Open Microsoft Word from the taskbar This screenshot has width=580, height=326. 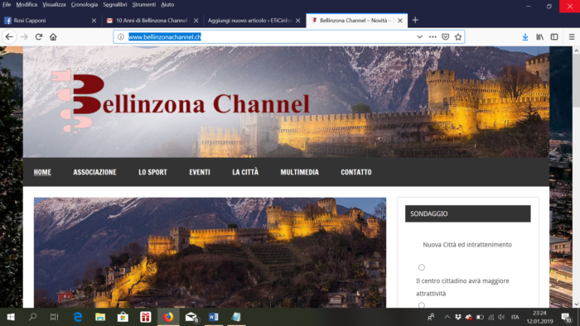coord(214,317)
